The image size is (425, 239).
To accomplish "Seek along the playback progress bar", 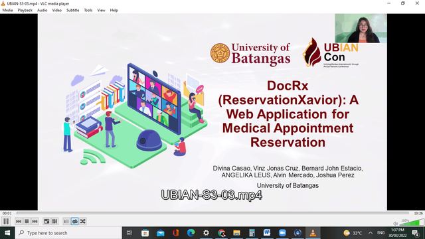I will 212,213.
